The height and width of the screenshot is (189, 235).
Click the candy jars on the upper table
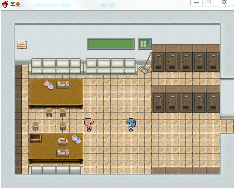(49, 85)
